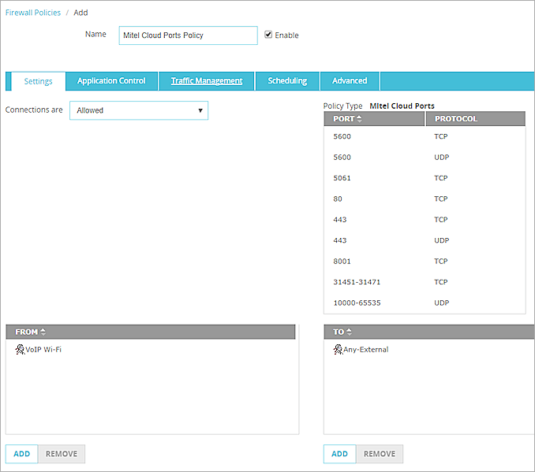This screenshot has width=535, height=472.
Task: Sort the TO list using arrow icon
Action: (x=350, y=332)
